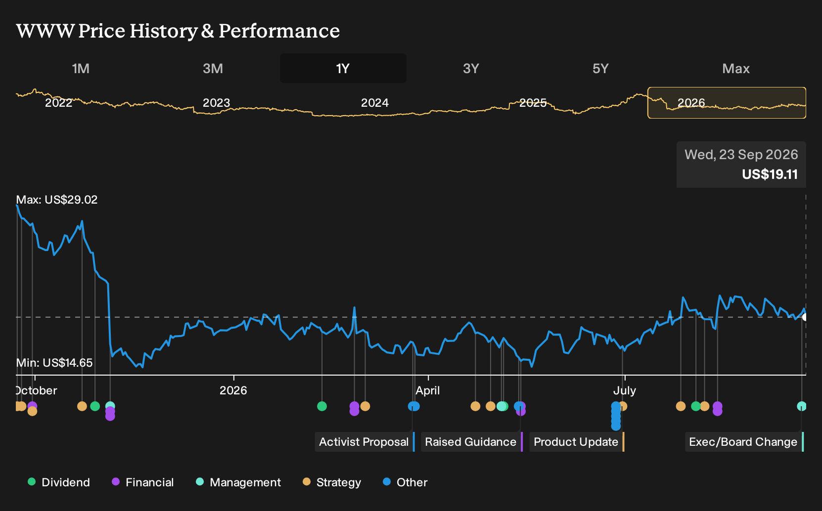
Task: Click the WWW Price History & Performance heading
Action: [x=178, y=31]
